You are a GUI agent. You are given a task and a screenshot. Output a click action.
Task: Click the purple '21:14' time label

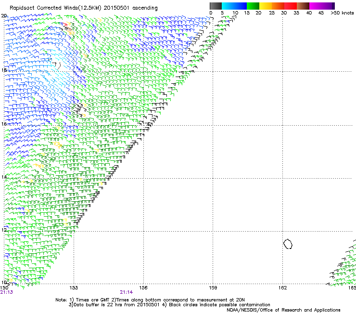click(126, 292)
